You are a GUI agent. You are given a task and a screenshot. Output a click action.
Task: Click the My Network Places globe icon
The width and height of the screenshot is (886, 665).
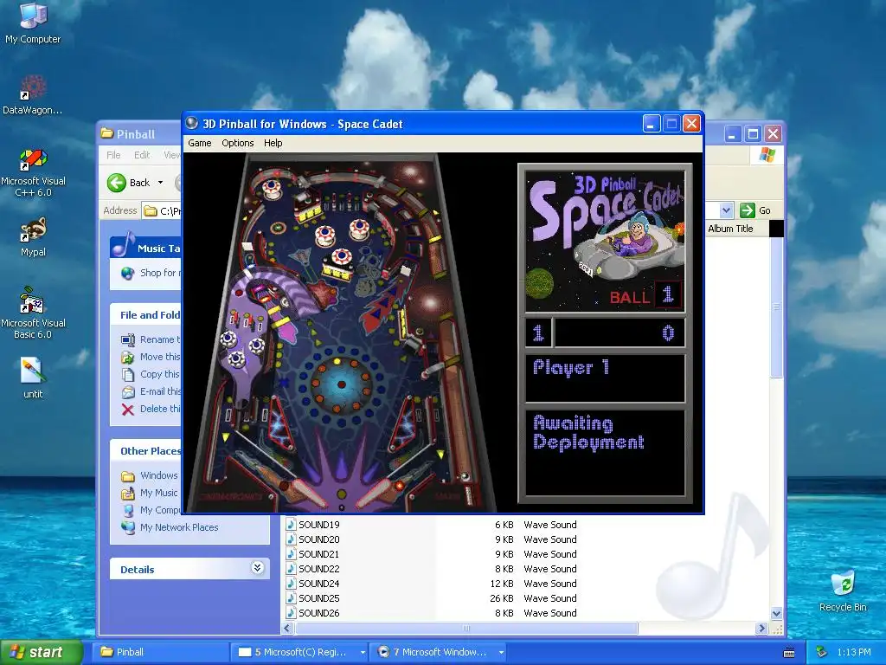[x=128, y=527]
